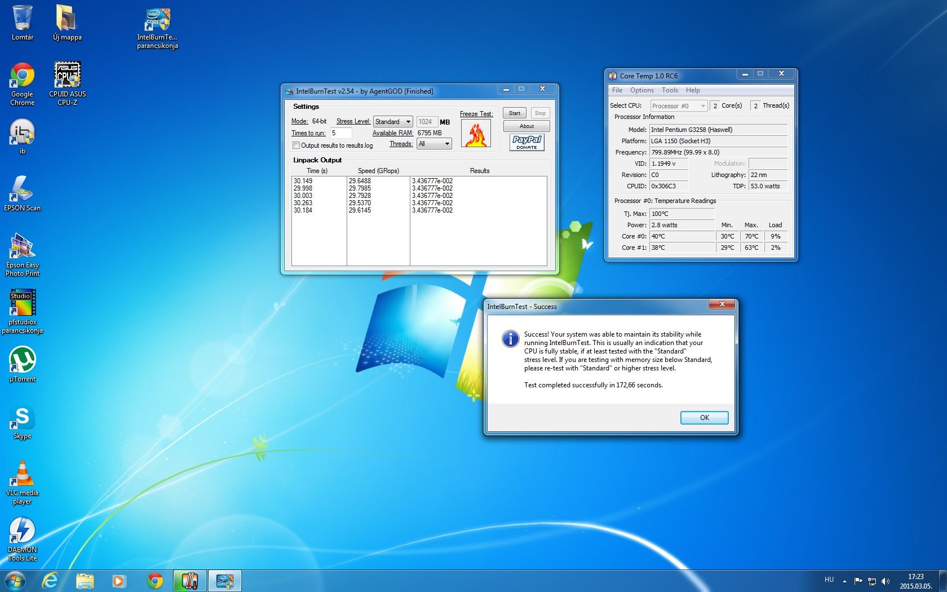Open the Windows Start menu orb
This screenshot has height=592, width=947.
15,581
